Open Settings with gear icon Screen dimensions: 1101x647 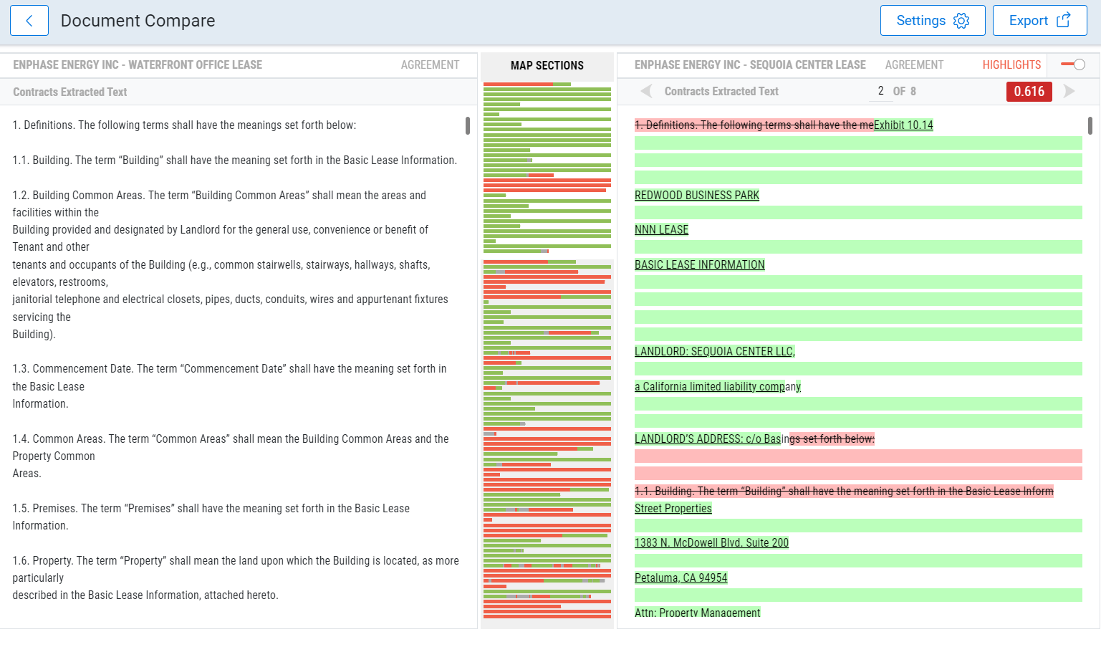click(932, 21)
